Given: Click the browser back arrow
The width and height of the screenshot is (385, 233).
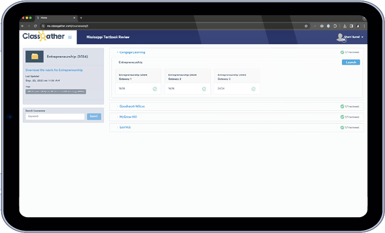Looking at the screenshot, I should (x=22, y=26).
